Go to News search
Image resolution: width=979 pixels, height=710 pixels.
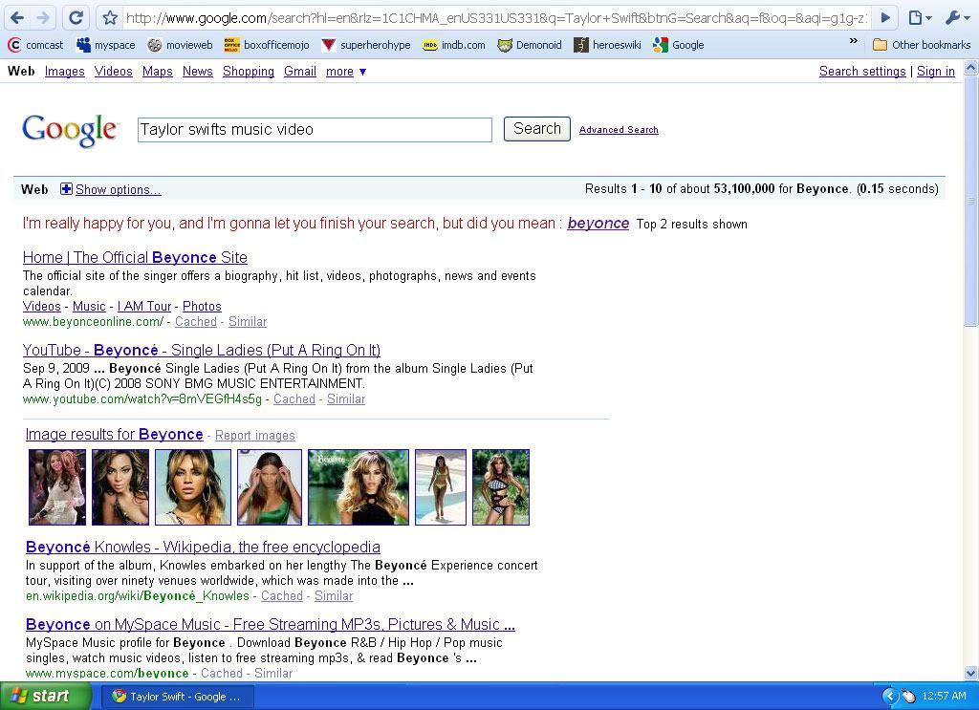pyautogui.click(x=197, y=71)
